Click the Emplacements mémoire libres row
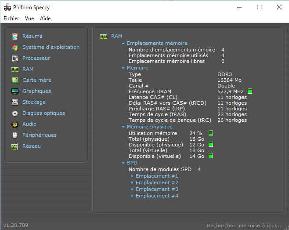 [x=177, y=61]
